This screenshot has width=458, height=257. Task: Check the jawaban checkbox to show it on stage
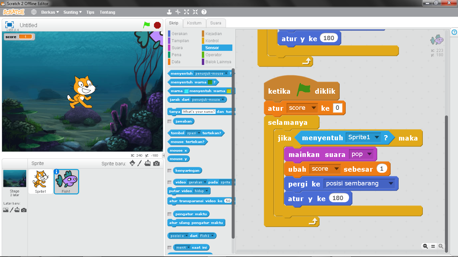click(169, 121)
